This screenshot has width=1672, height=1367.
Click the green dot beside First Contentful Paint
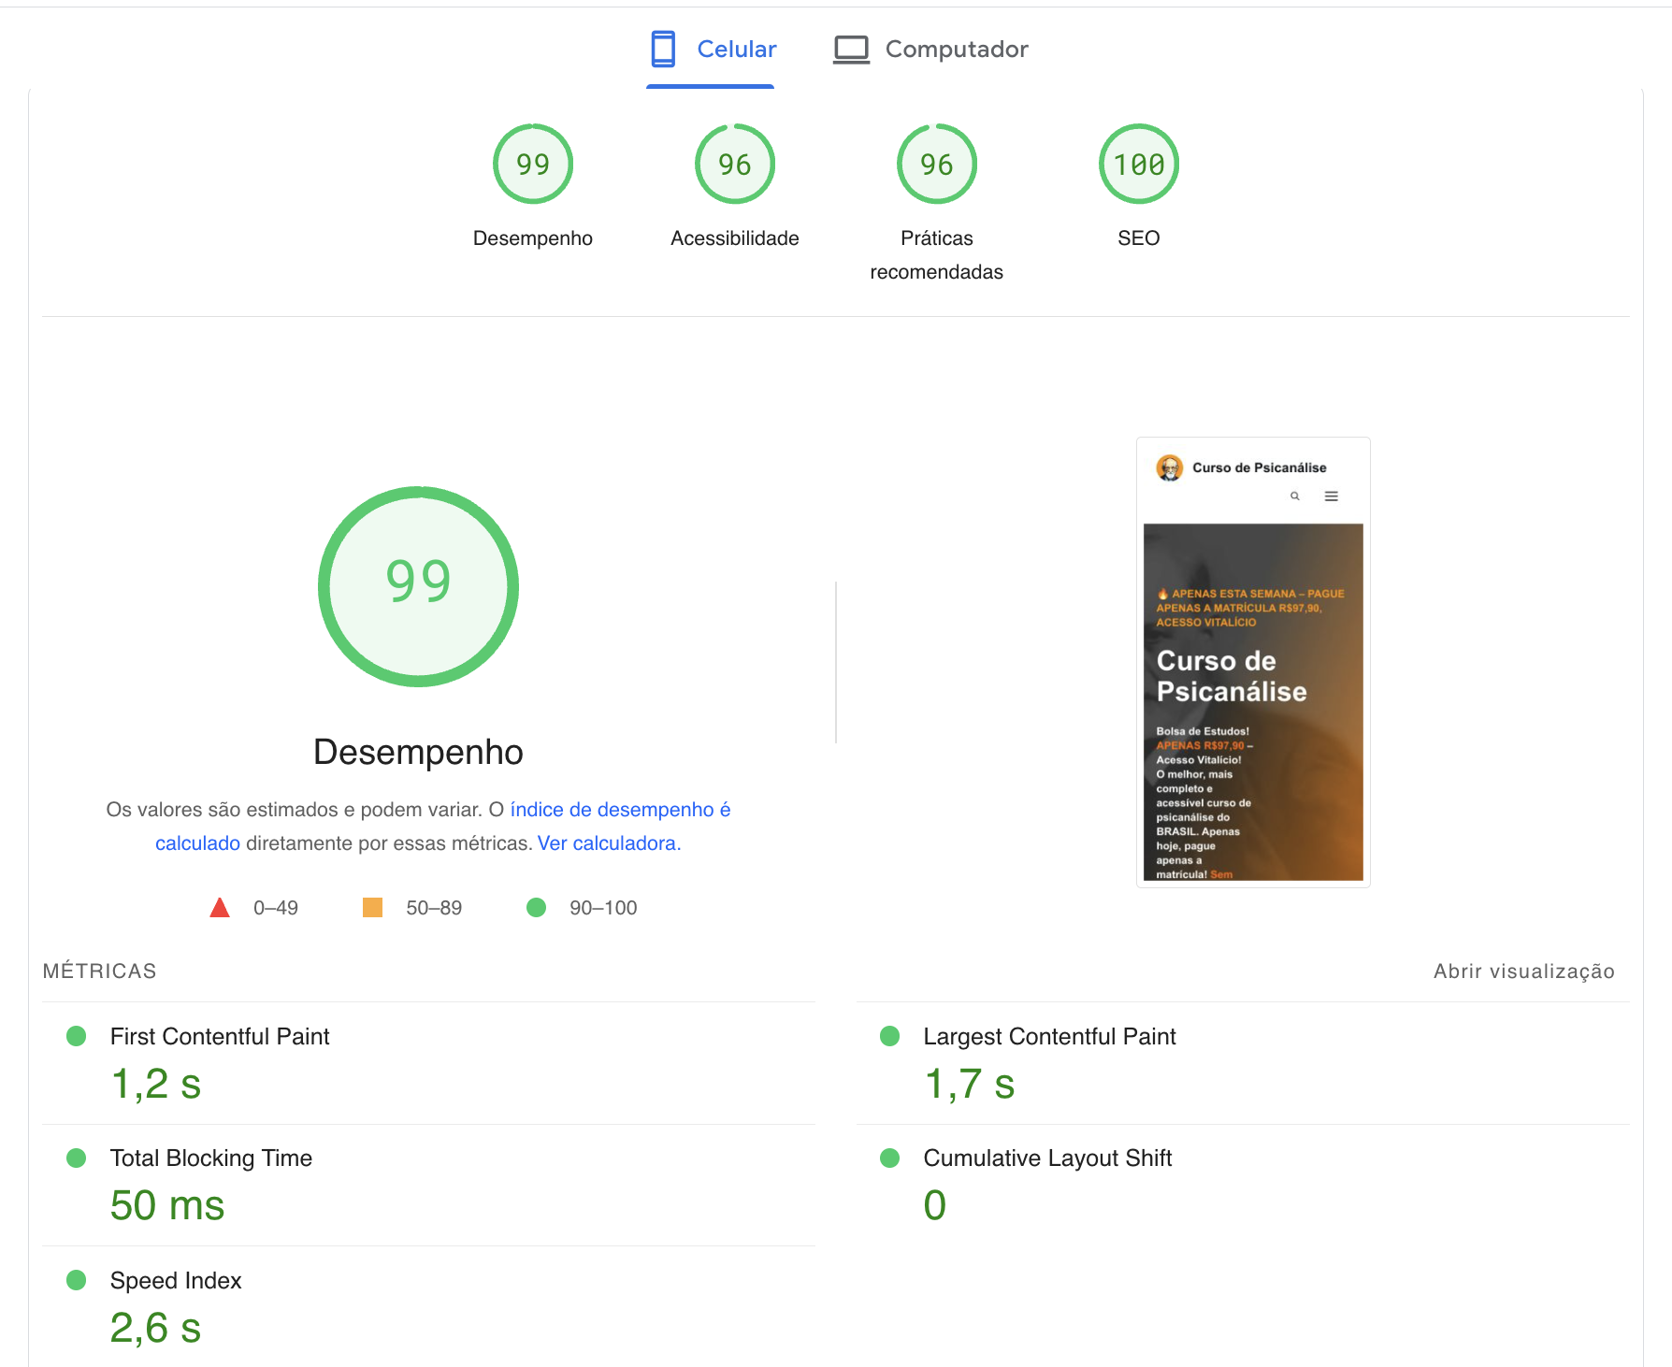[x=77, y=1036]
